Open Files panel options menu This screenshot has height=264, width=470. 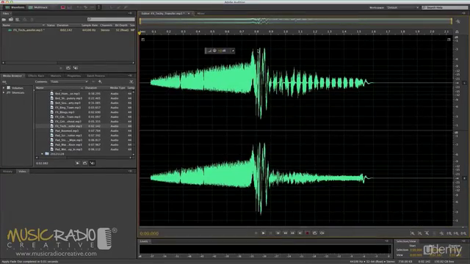pyautogui.click(x=130, y=13)
